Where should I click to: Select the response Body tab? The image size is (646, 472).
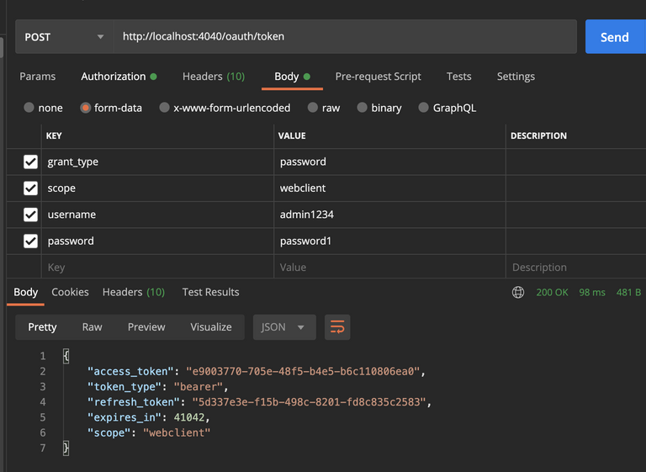click(x=25, y=292)
